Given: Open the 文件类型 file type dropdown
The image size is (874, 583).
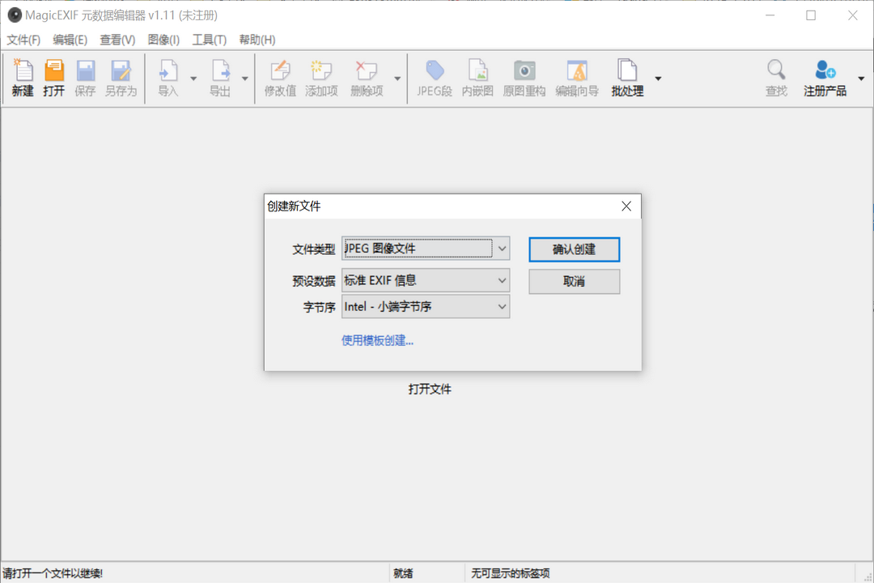Looking at the screenshot, I should [503, 249].
